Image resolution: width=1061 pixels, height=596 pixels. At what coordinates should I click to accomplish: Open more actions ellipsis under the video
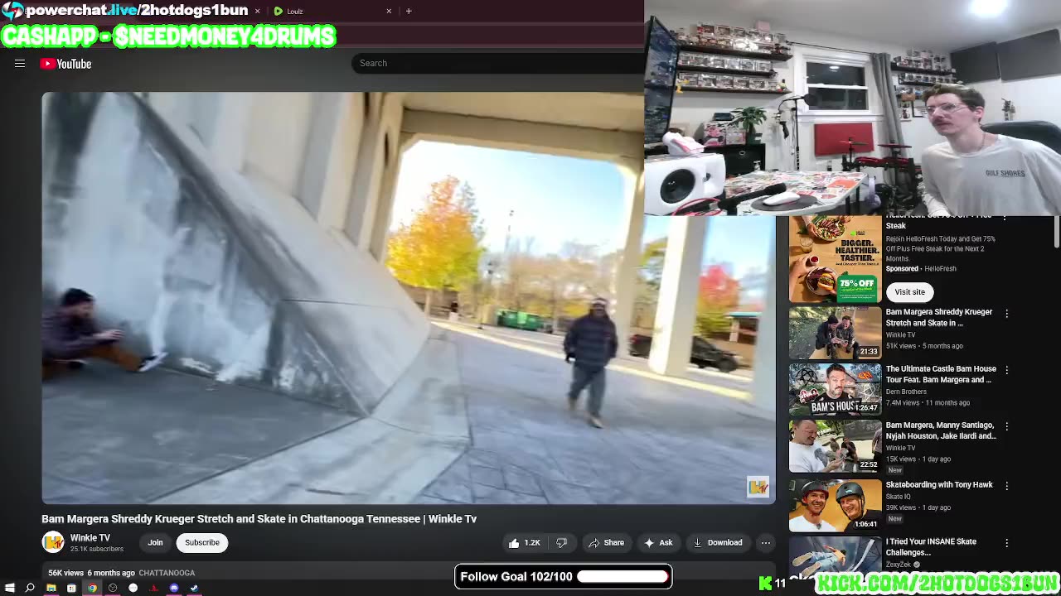[766, 543]
